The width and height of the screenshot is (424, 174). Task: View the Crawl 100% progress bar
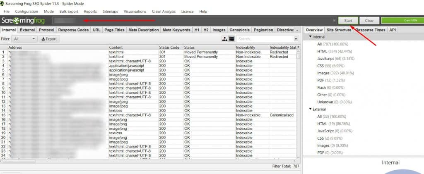[402, 21]
